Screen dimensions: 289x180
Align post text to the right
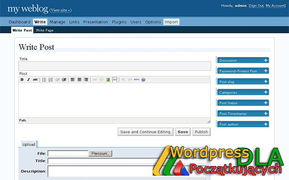[86, 80]
